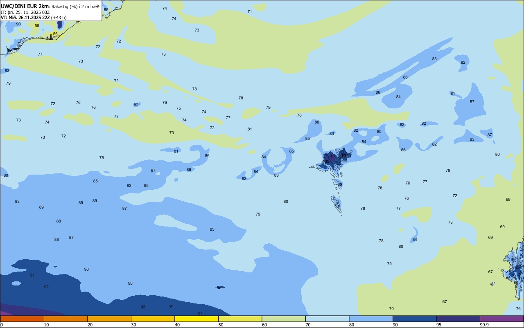Click the map humidity value "71"
This screenshot has width=524, height=328.
point(250,12)
